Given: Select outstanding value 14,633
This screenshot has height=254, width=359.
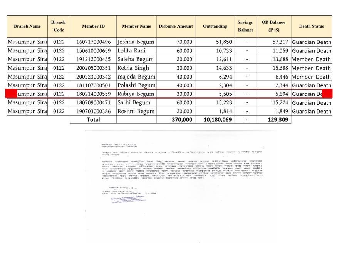Looking at the screenshot, I should pos(224,68).
